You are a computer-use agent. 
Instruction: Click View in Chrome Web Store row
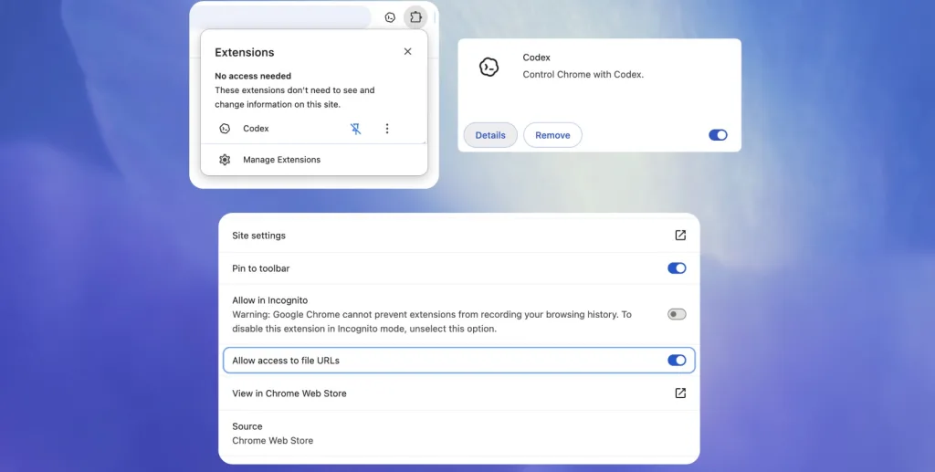459,393
